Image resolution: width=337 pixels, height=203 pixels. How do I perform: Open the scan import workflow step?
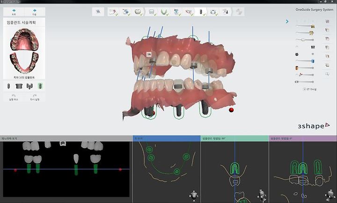point(126,12)
